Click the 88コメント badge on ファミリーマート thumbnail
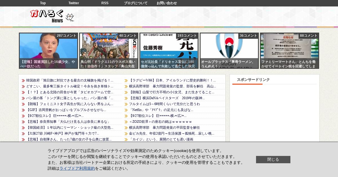 pos(308,36)
